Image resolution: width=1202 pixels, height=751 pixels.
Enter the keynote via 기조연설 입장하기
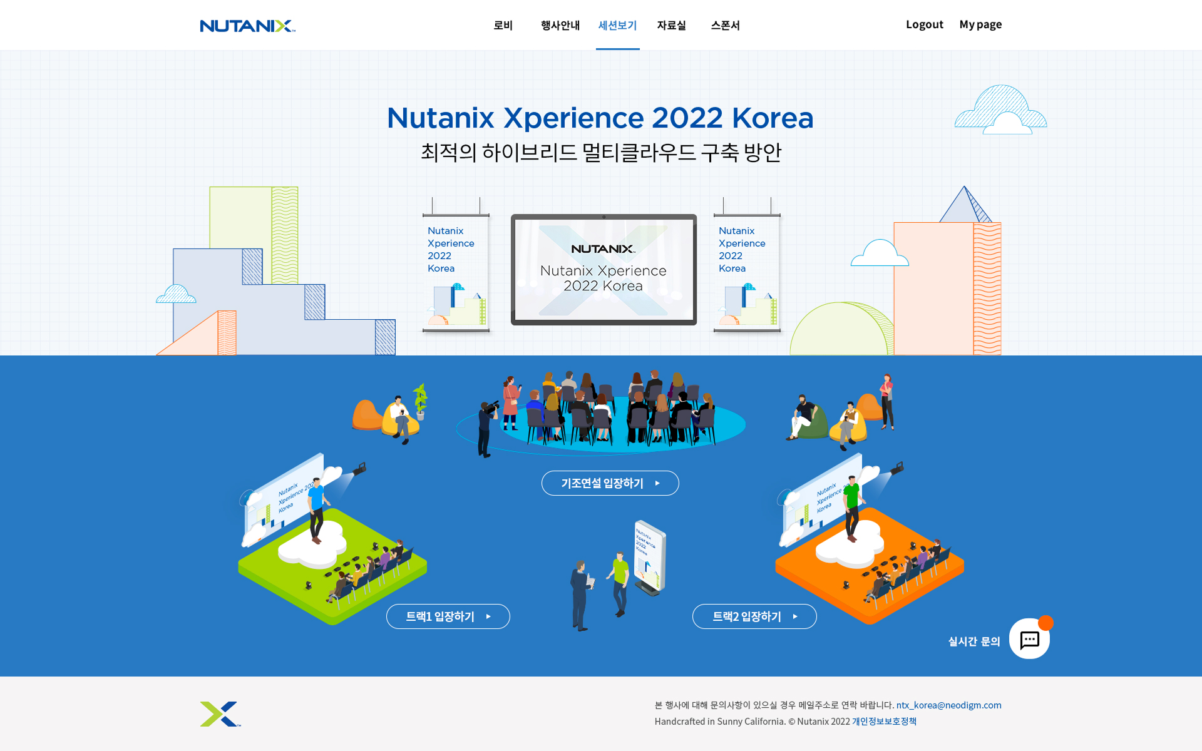pyautogui.click(x=610, y=483)
